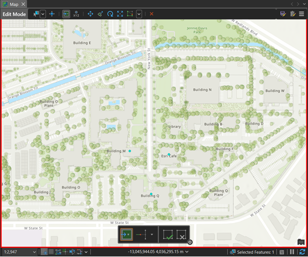Open the selection tool dropdown arrow
The width and height of the screenshot is (308, 257).
point(43,14)
